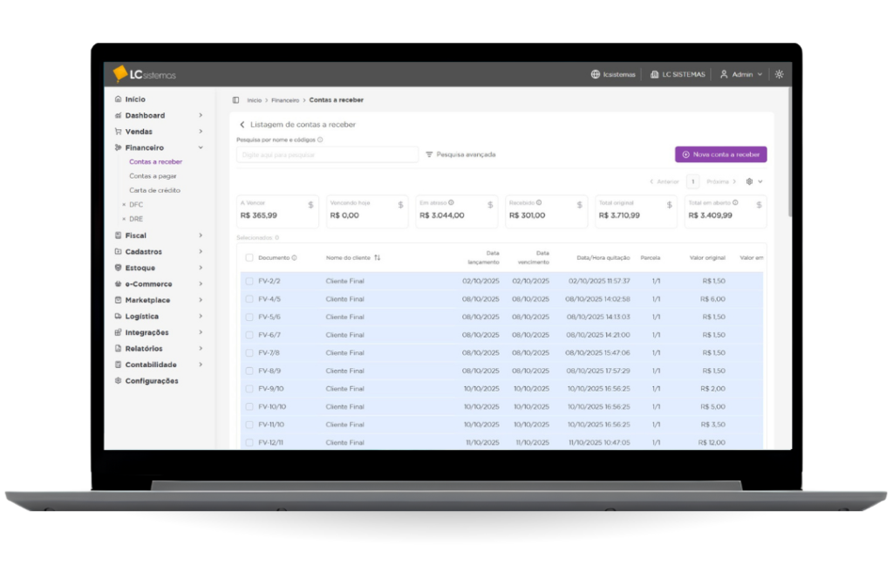
Task: Open Pesquisa avançada link
Action: tap(466, 154)
